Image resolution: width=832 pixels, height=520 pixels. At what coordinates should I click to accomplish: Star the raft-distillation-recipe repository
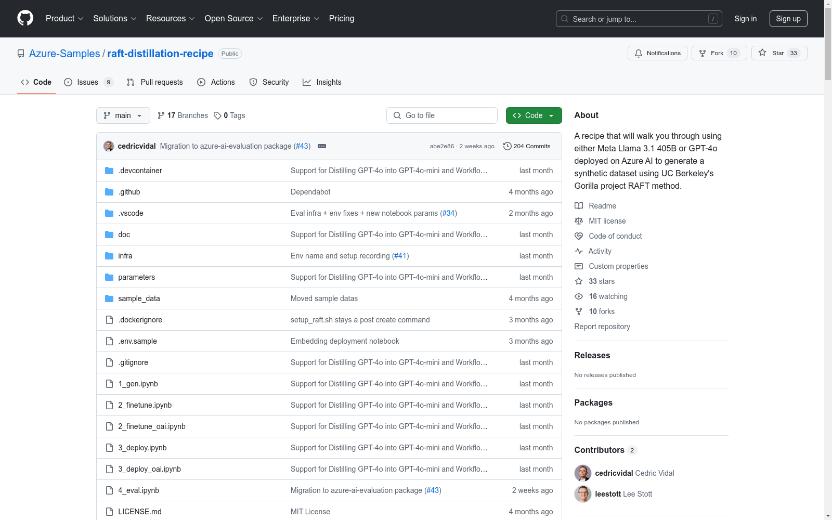(779, 53)
